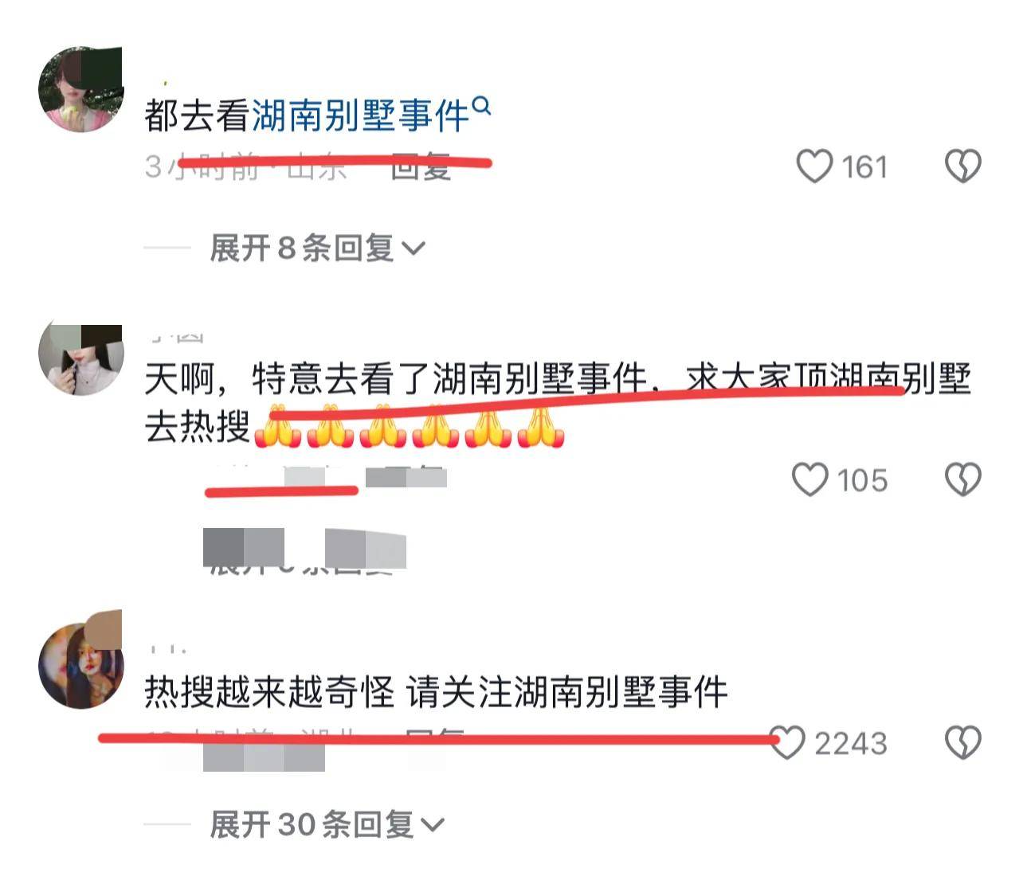Like the comment with 105 likes

(810, 480)
